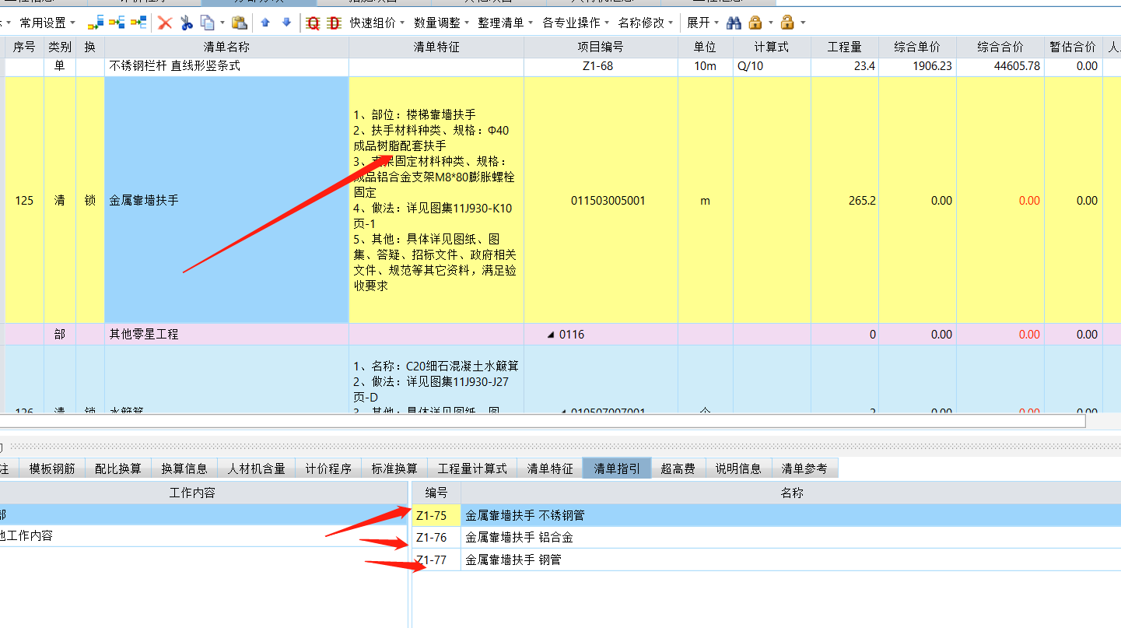Click the unit price cell 1906.23
The width and height of the screenshot is (1121, 628).
pyautogui.click(x=917, y=66)
